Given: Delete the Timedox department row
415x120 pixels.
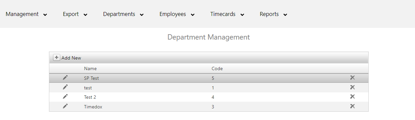Looking at the screenshot, I should coord(352,106).
